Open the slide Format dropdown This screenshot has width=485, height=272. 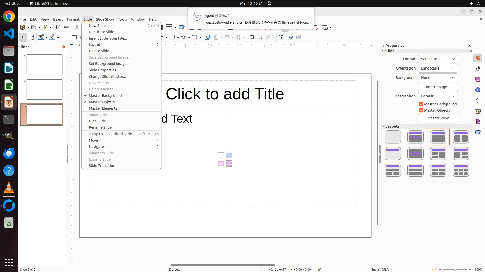point(438,59)
